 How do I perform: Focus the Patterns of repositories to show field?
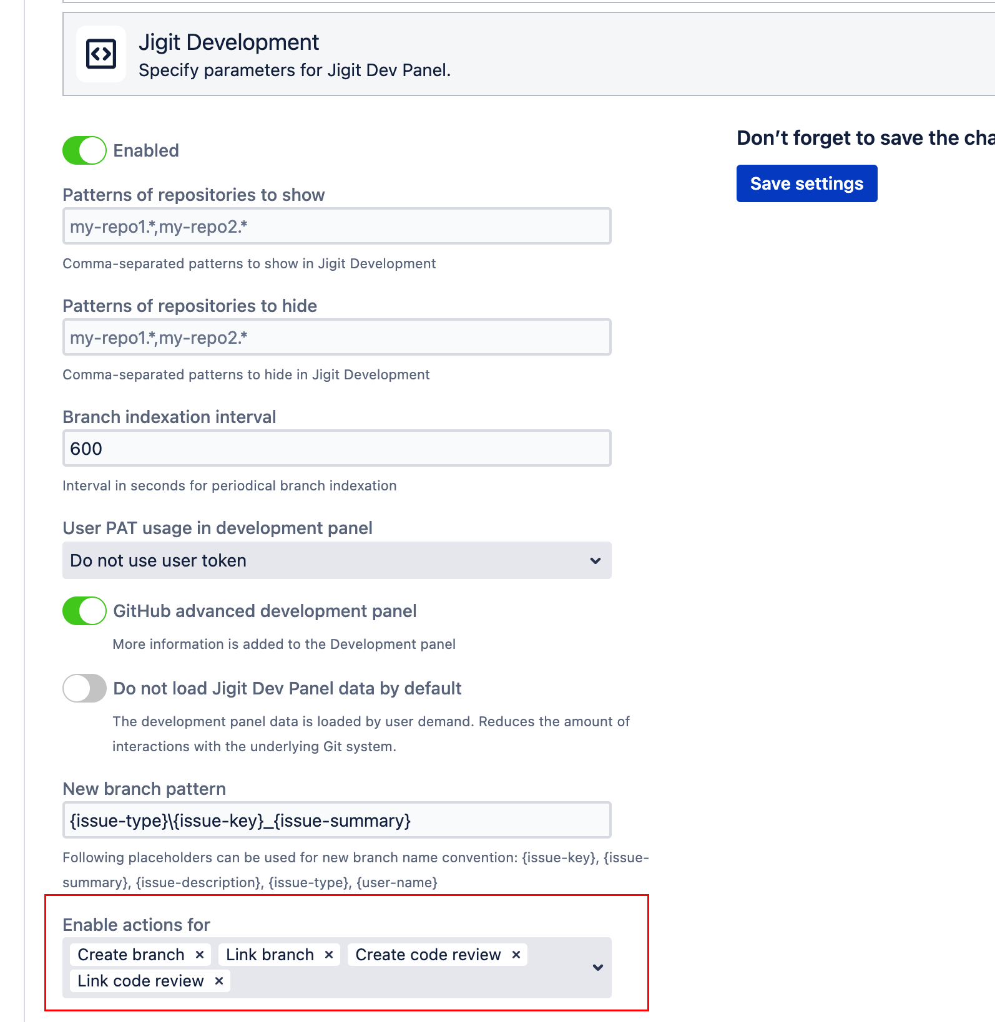pyautogui.click(x=336, y=226)
